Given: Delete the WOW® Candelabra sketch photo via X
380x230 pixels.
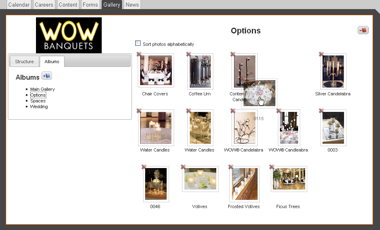Looking at the screenshot, I should [233, 111].
